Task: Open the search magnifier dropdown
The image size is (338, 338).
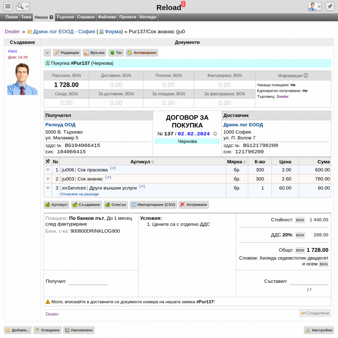Action: 23,6
